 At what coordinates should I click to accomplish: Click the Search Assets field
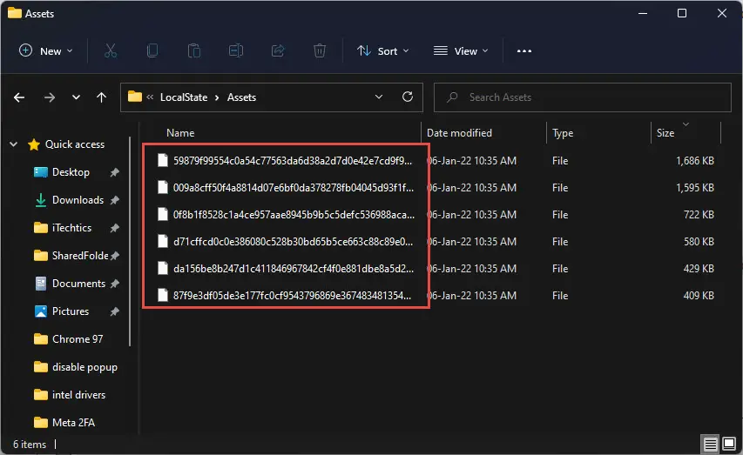pos(583,97)
